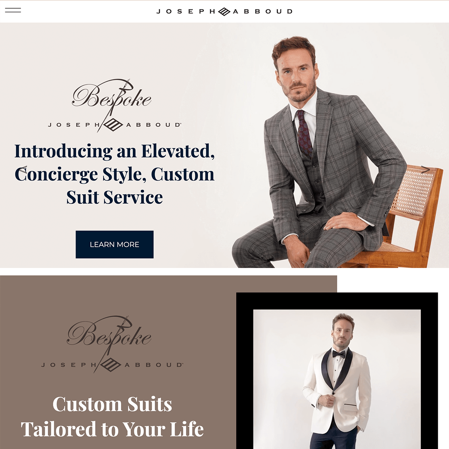Click the Bespoke script logo on the brown panel
This screenshot has width=449, height=449.
[x=109, y=334]
